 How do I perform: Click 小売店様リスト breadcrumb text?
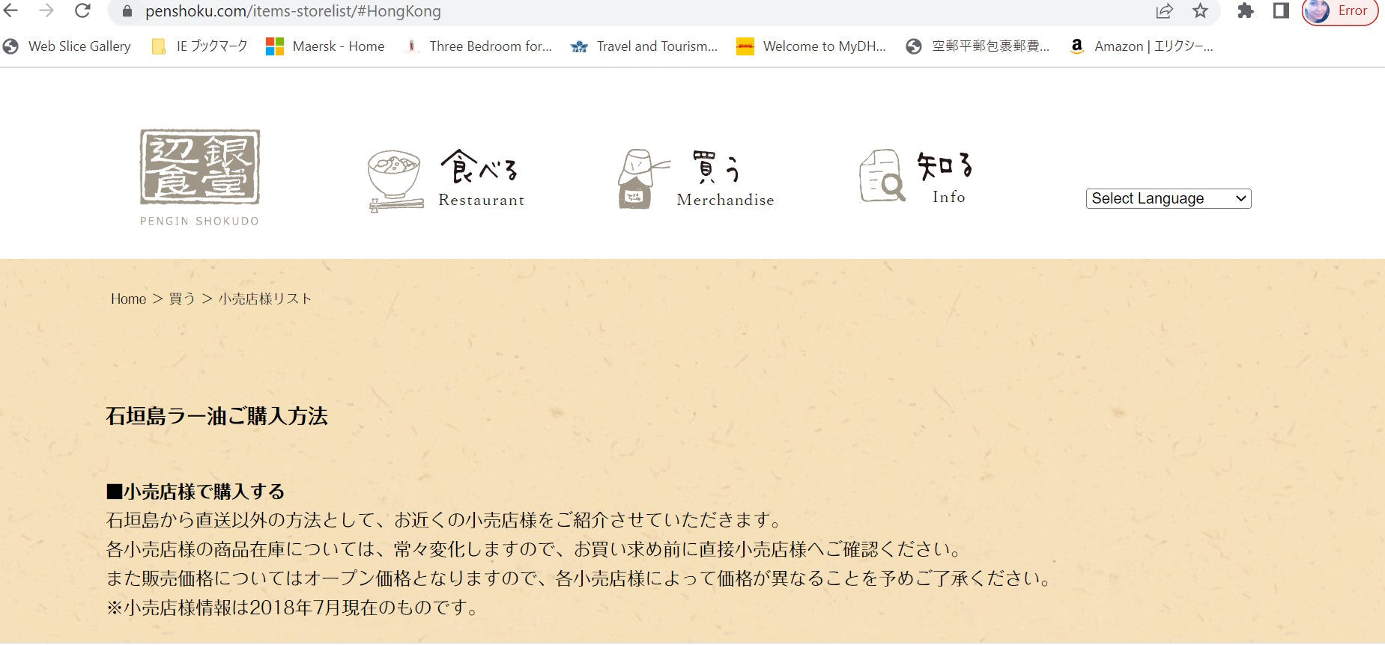(x=264, y=299)
